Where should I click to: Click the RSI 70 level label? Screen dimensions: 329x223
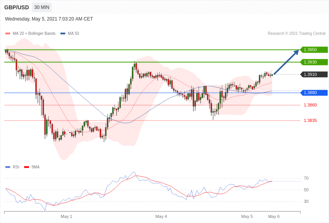[306, 178]
